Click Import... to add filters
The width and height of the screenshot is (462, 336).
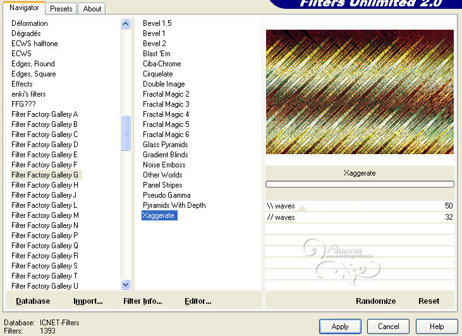coord(88,301)
